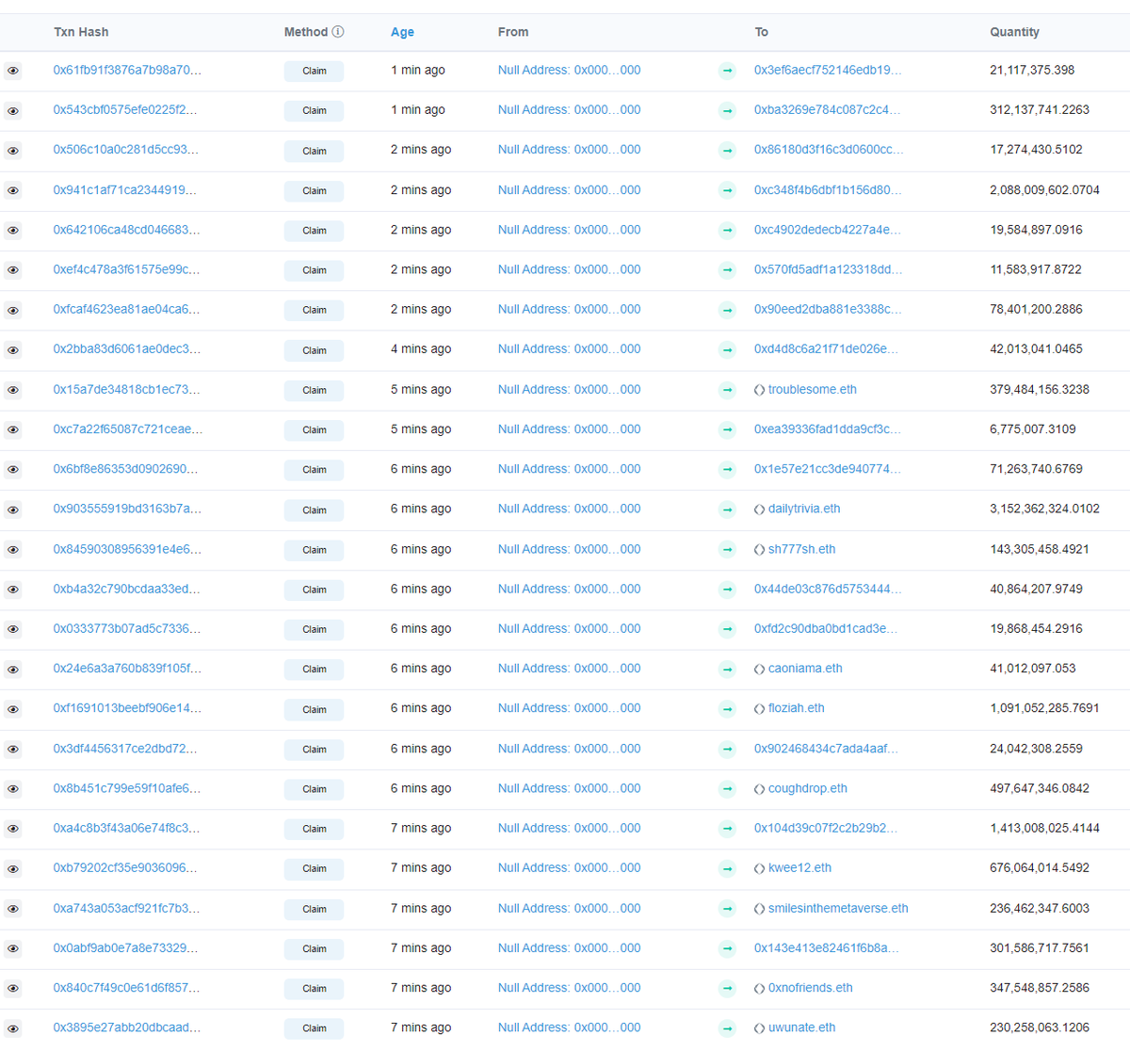Open recipient address 0x143e413e82461f6b8a
This screenshot has width=1130, height=1051.
pyautogui.click(x=826, y=947)
